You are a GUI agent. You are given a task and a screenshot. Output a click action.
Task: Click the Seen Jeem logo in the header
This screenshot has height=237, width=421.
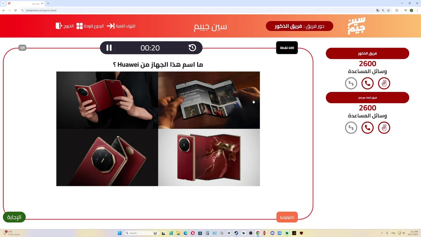pyautogui.click(x=357, y=26)
